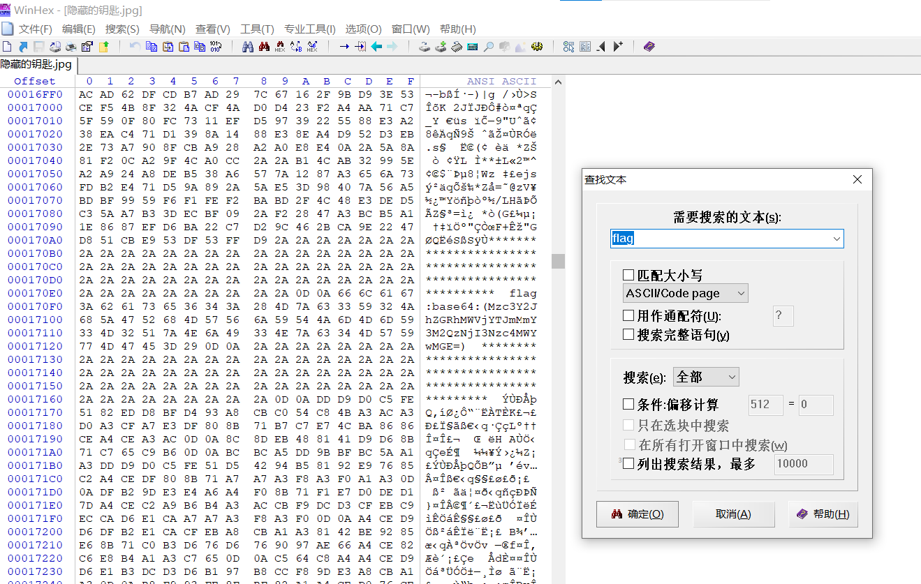The width and height of the screenshot is (921, 584).
Task: Click offset row 00017120
Action: click(35, 346)
